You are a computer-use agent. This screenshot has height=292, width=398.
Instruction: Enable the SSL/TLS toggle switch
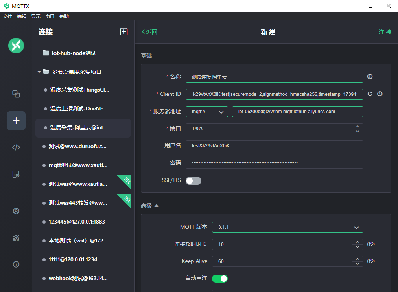tap(193, 180)
